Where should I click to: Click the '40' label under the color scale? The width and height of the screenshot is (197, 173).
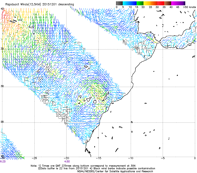click(x=171, y=7)
